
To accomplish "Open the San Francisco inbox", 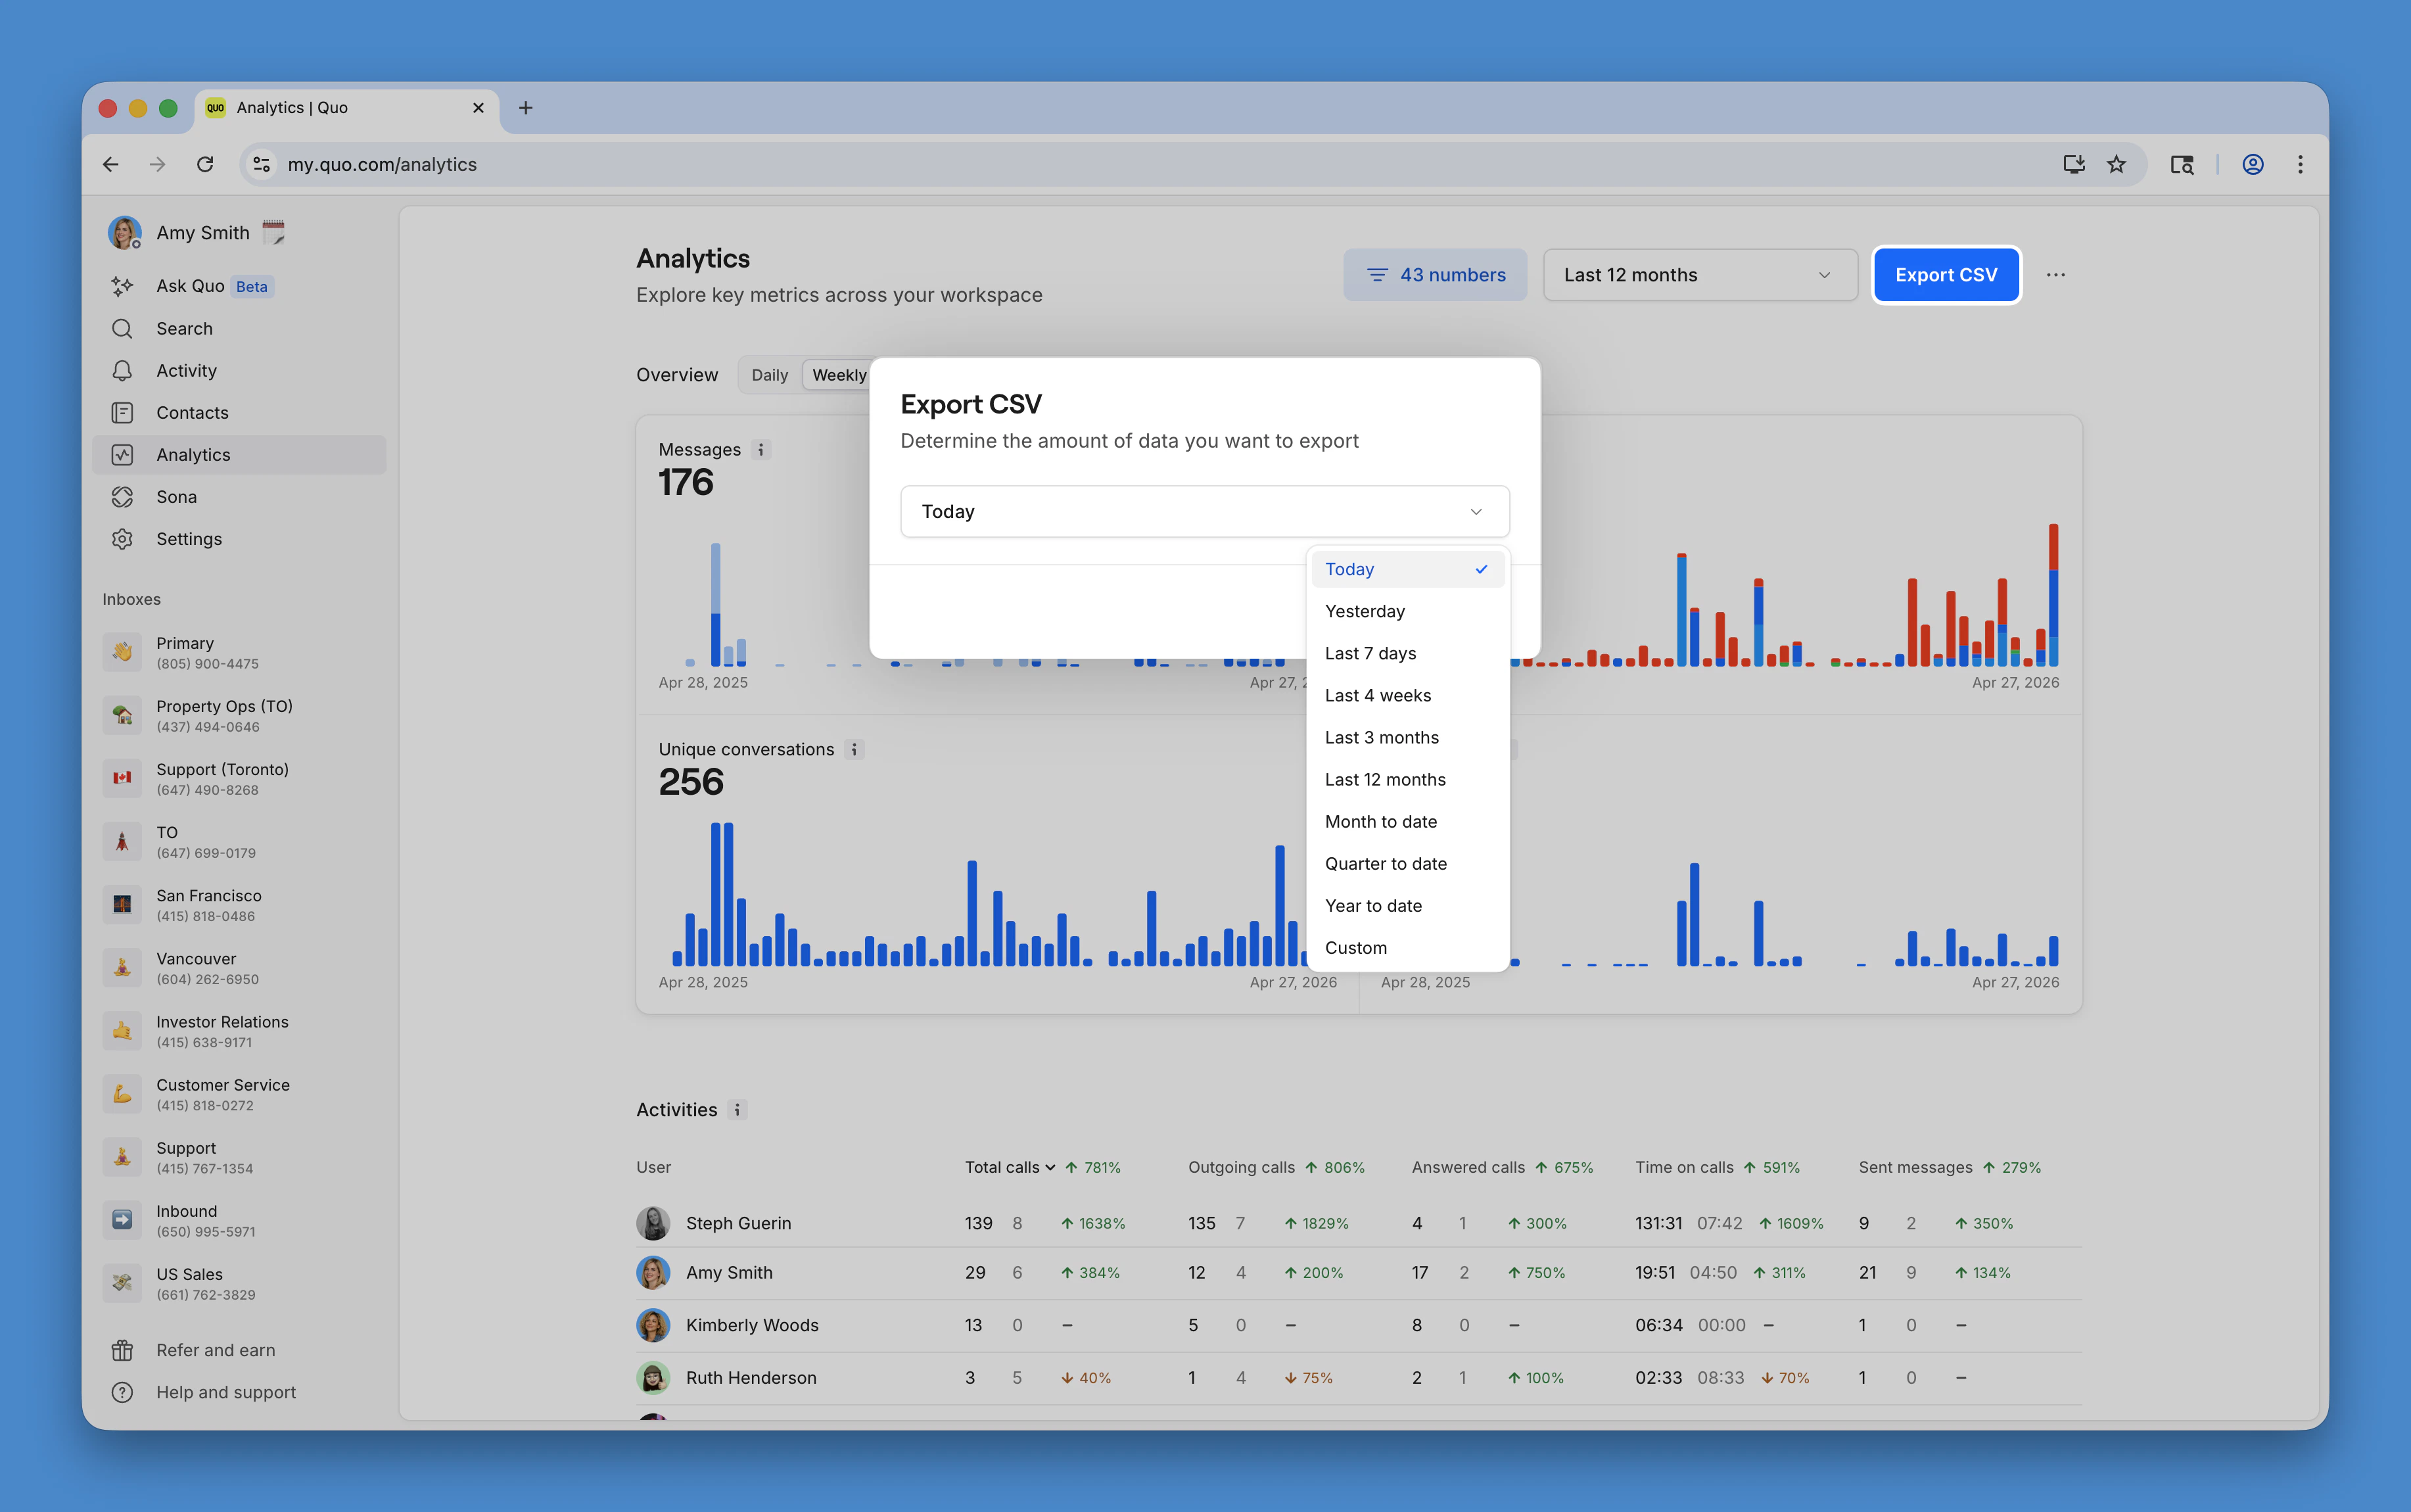I will coord(240,904).
